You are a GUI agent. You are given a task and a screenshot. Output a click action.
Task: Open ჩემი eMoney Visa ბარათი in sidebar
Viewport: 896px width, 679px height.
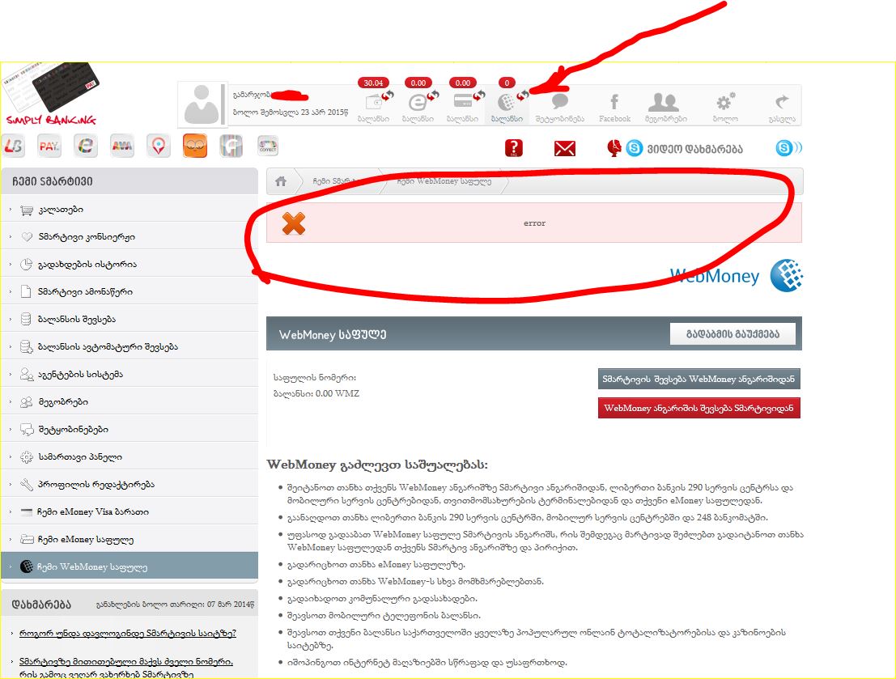(130, 511)
